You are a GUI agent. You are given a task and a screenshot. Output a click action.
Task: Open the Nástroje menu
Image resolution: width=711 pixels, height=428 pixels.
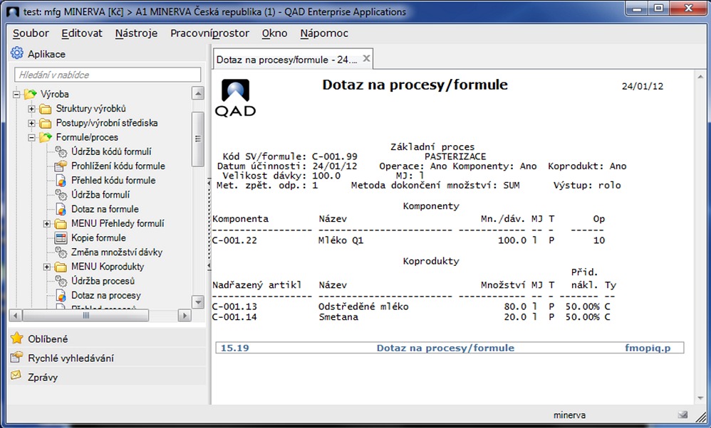pos(136,33)
